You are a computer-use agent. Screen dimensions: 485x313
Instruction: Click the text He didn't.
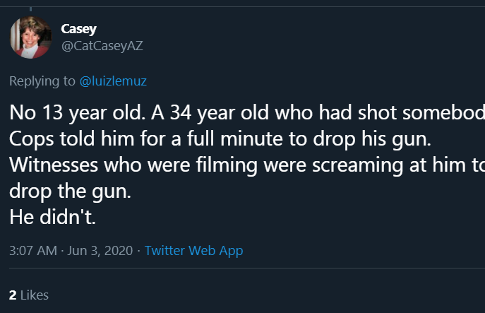pyautogui.click(x=52, y=217)
